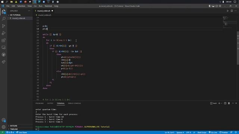The height and width of the screenshot is (134, 239).
Task: Open the bash terminal selector
Action: click(213, 103)
